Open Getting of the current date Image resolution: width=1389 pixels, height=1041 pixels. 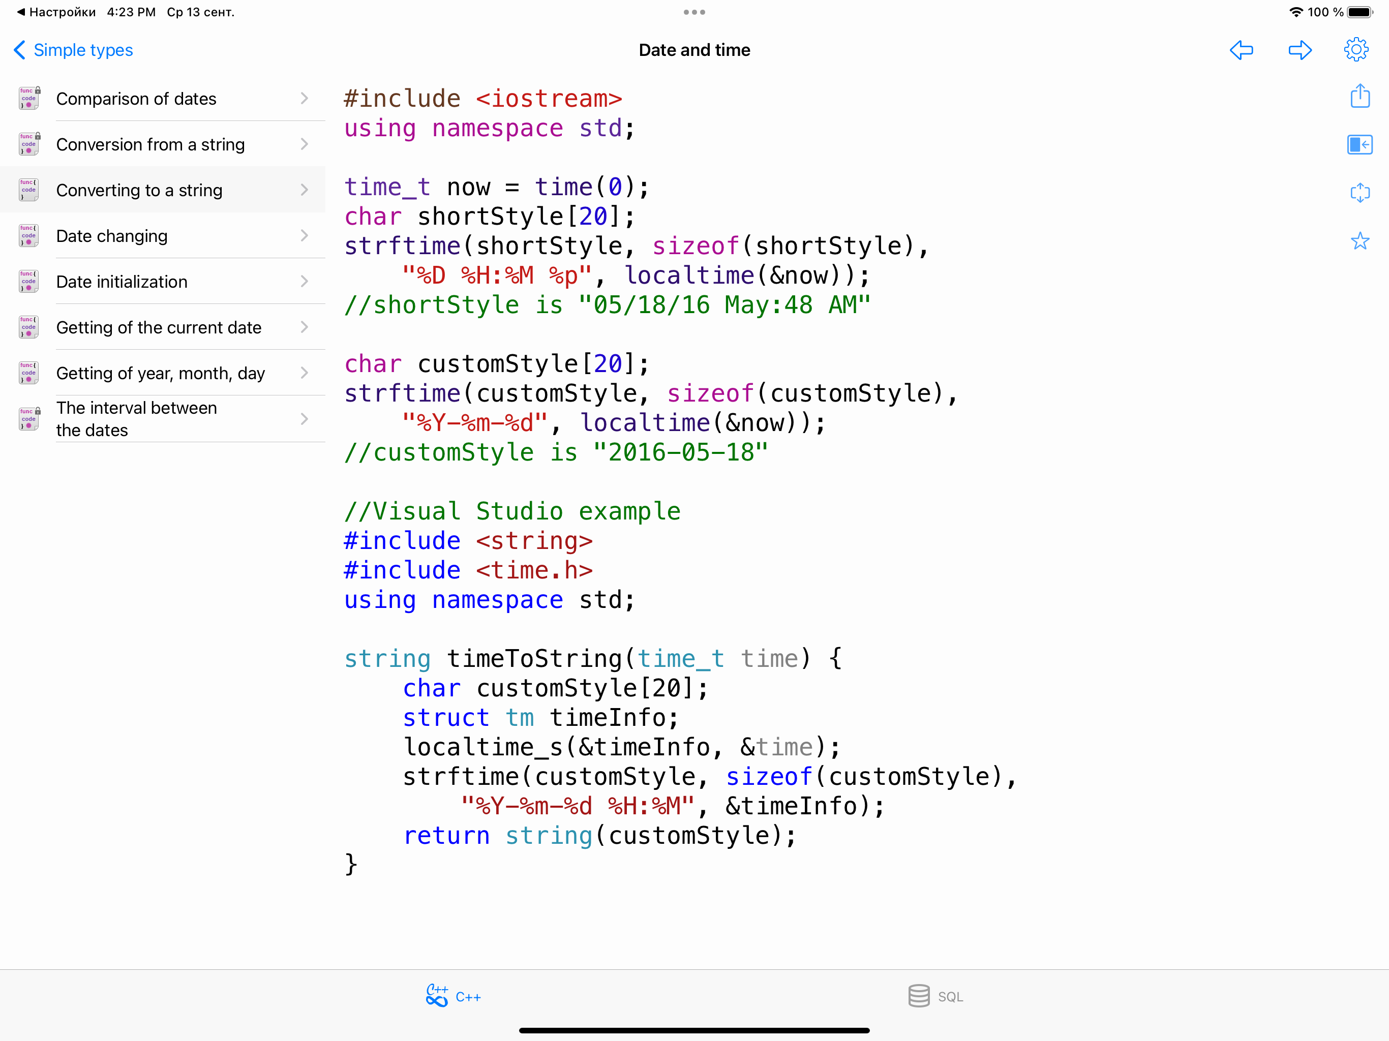(x=163, y=328)
